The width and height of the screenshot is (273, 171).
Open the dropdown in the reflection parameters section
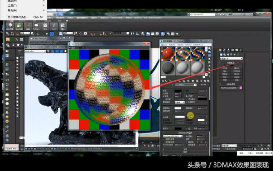click(x=179, y=103)
